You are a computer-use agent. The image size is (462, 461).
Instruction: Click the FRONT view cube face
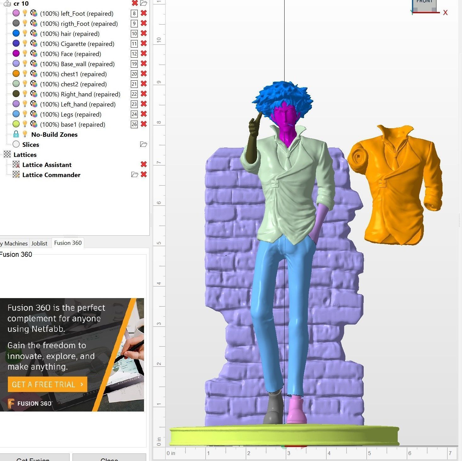coord(424,5)
